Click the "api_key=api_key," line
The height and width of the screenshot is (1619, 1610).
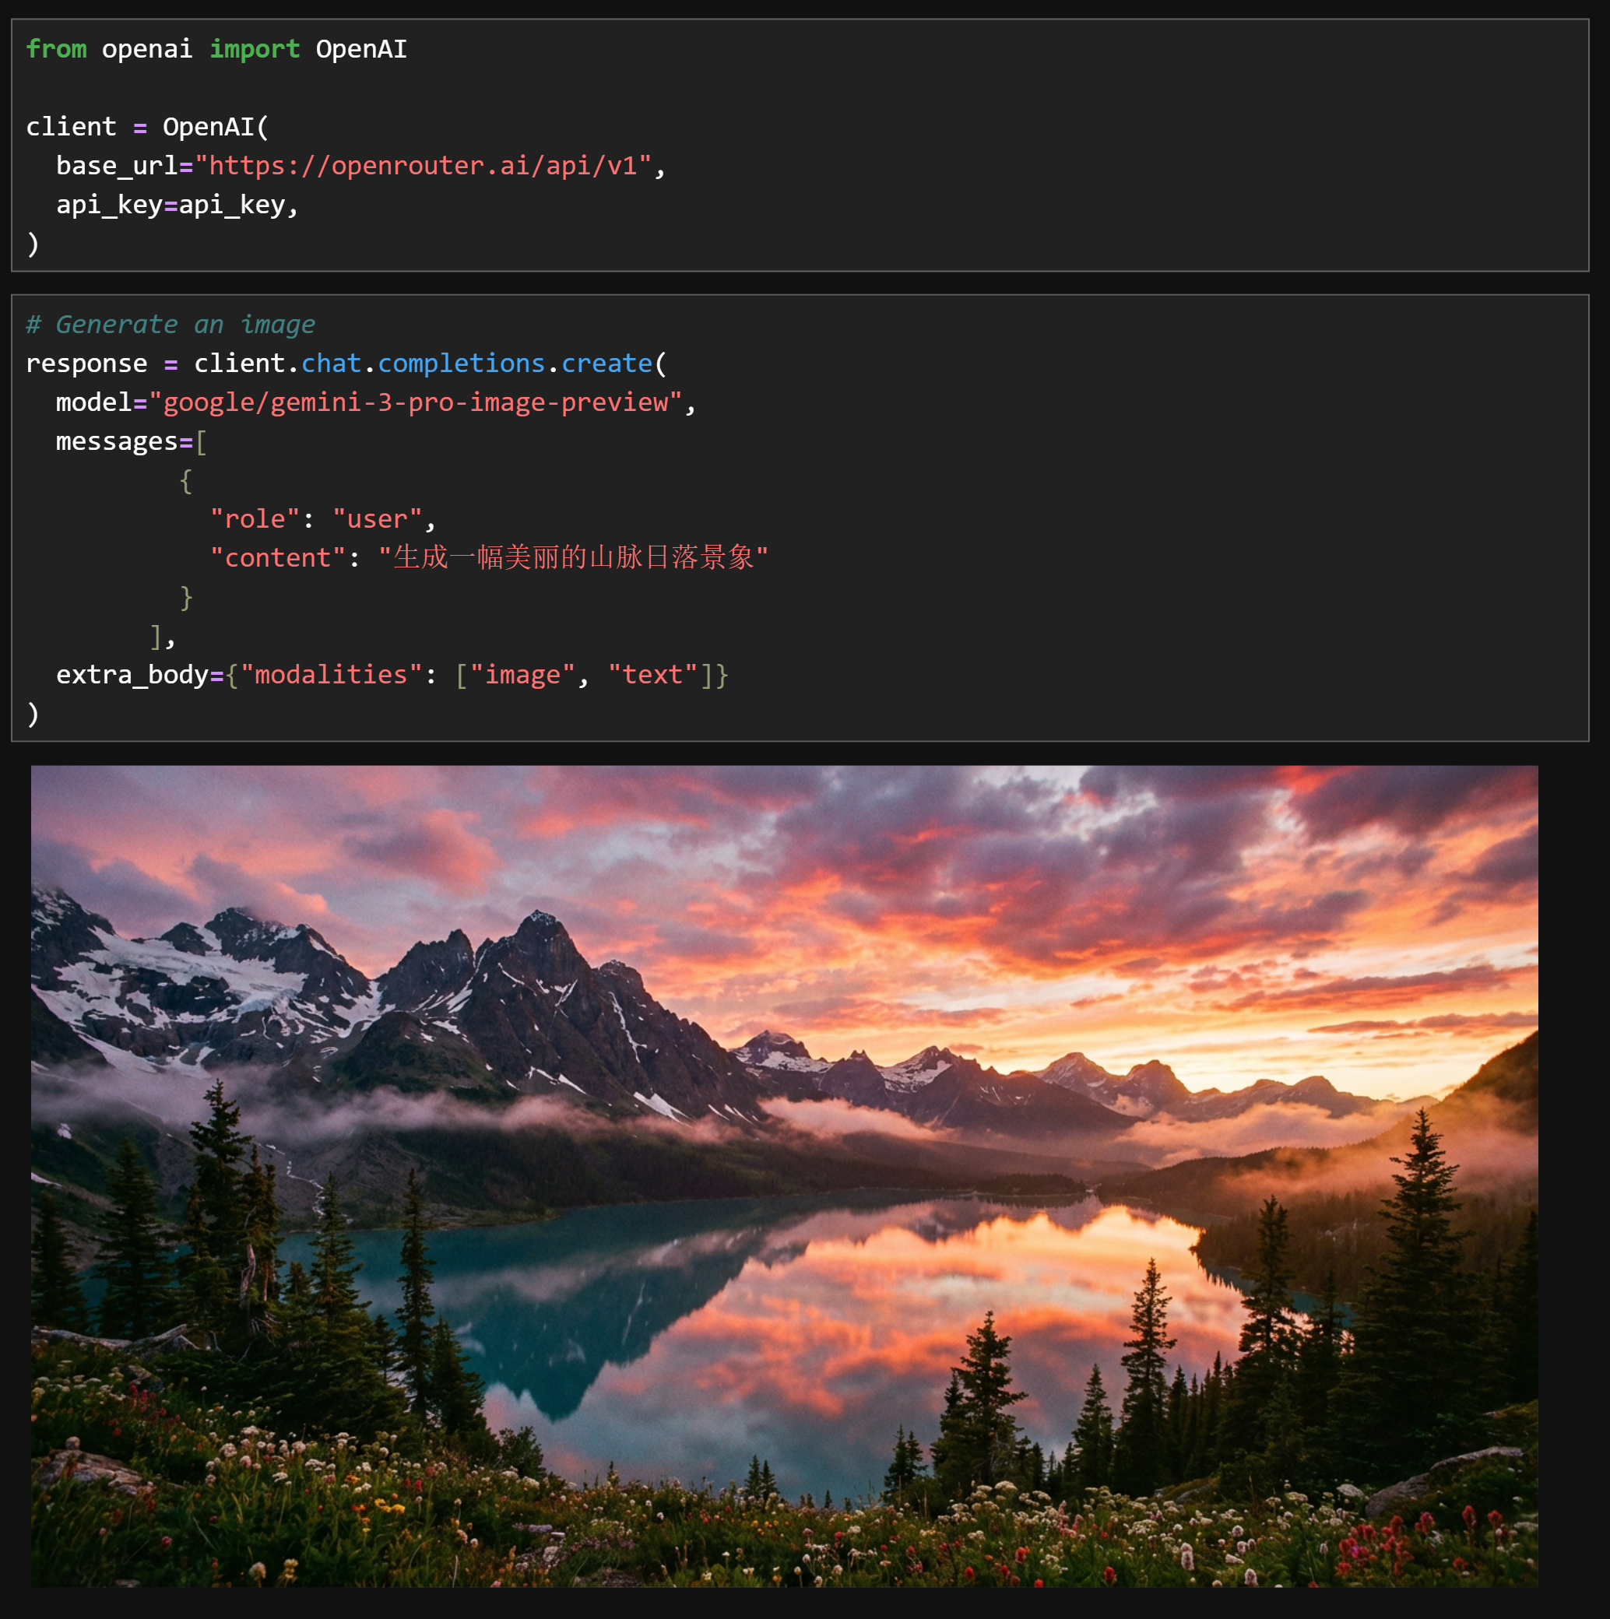pos(178,205)
